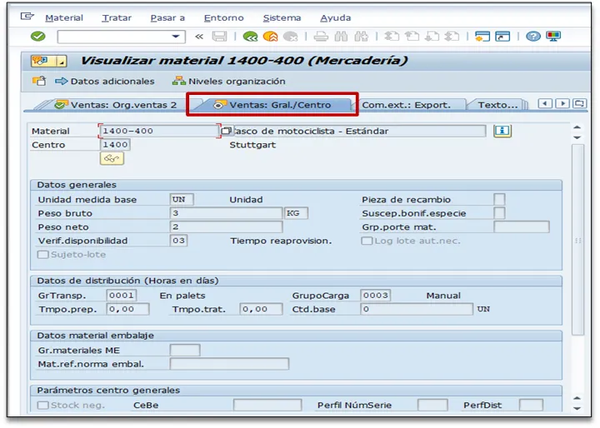600x428 pixels.
Task: Click the search help icon beside Material field
Action: pos(226,131)
